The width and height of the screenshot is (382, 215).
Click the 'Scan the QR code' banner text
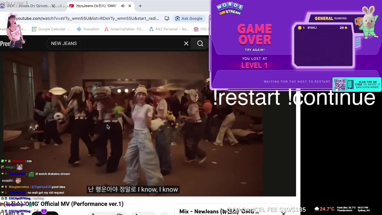pyautogui.click(x=368, y=85)
